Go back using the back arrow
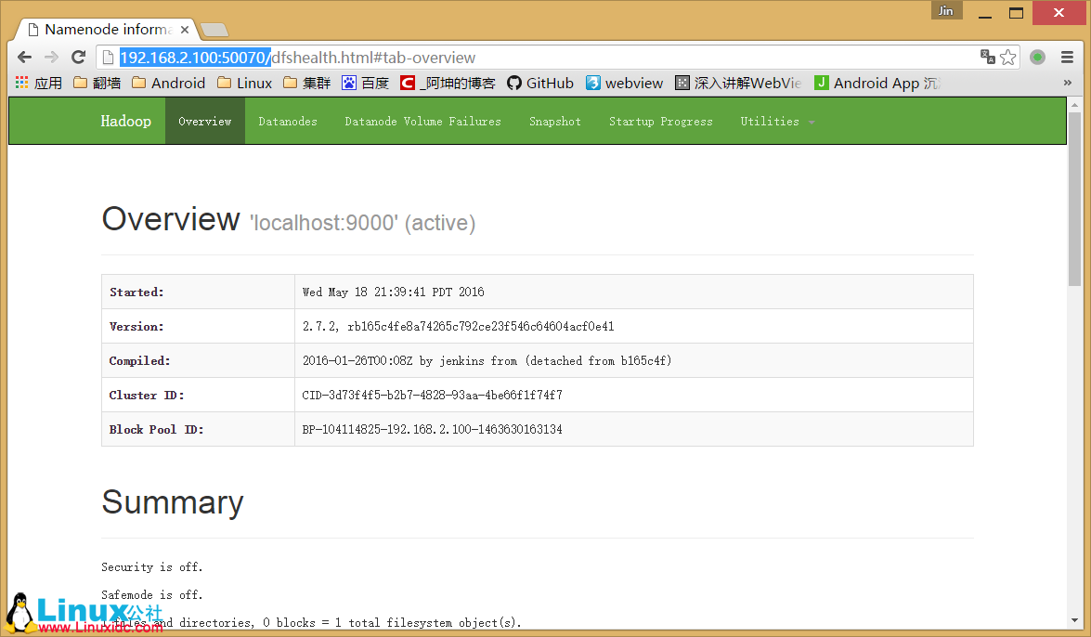Screen dimensions: 1091x637 point(24,57)
